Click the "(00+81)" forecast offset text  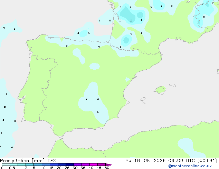(x=208, y=161)
